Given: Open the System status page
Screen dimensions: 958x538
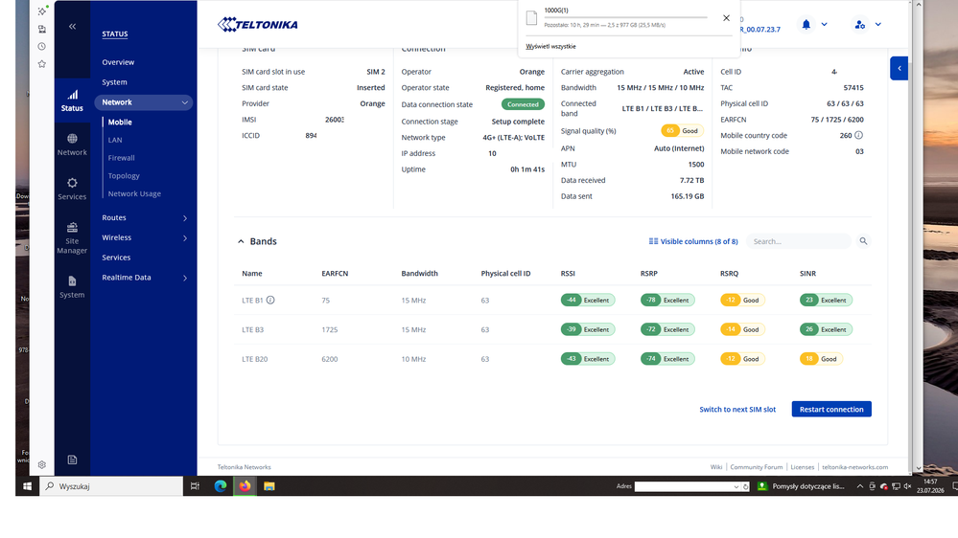Looking at the screenshot, I should tap(114, 81).
